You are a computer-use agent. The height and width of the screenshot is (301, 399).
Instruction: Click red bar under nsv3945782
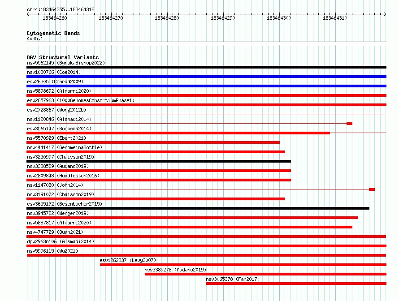tap(192, 218)
